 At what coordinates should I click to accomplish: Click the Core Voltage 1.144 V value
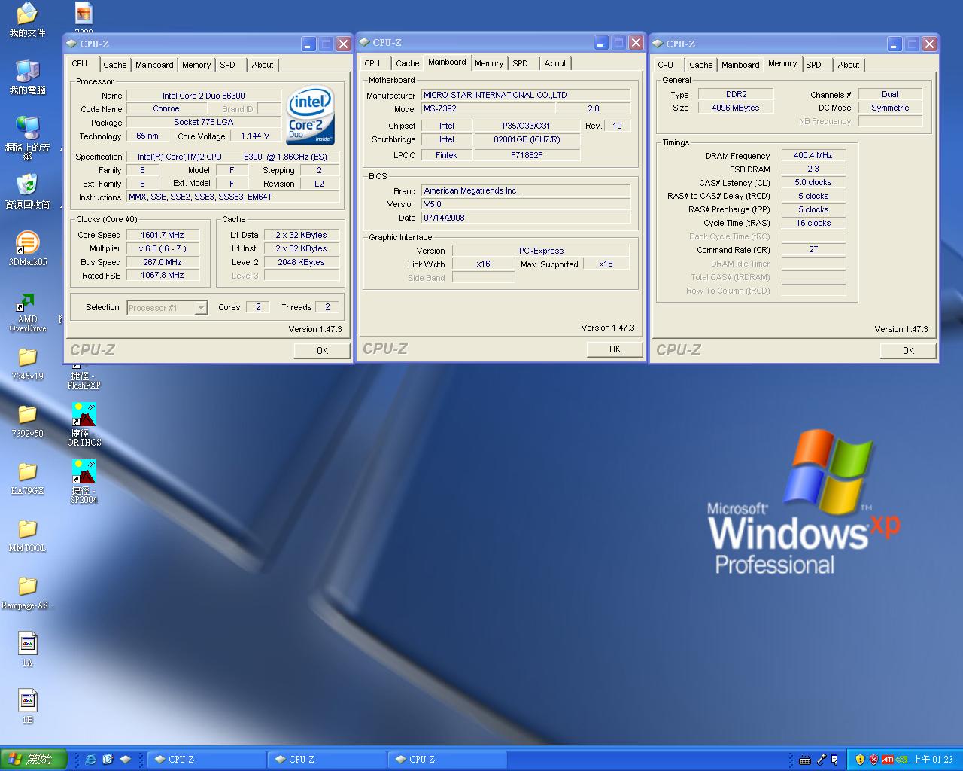(256, 136)
